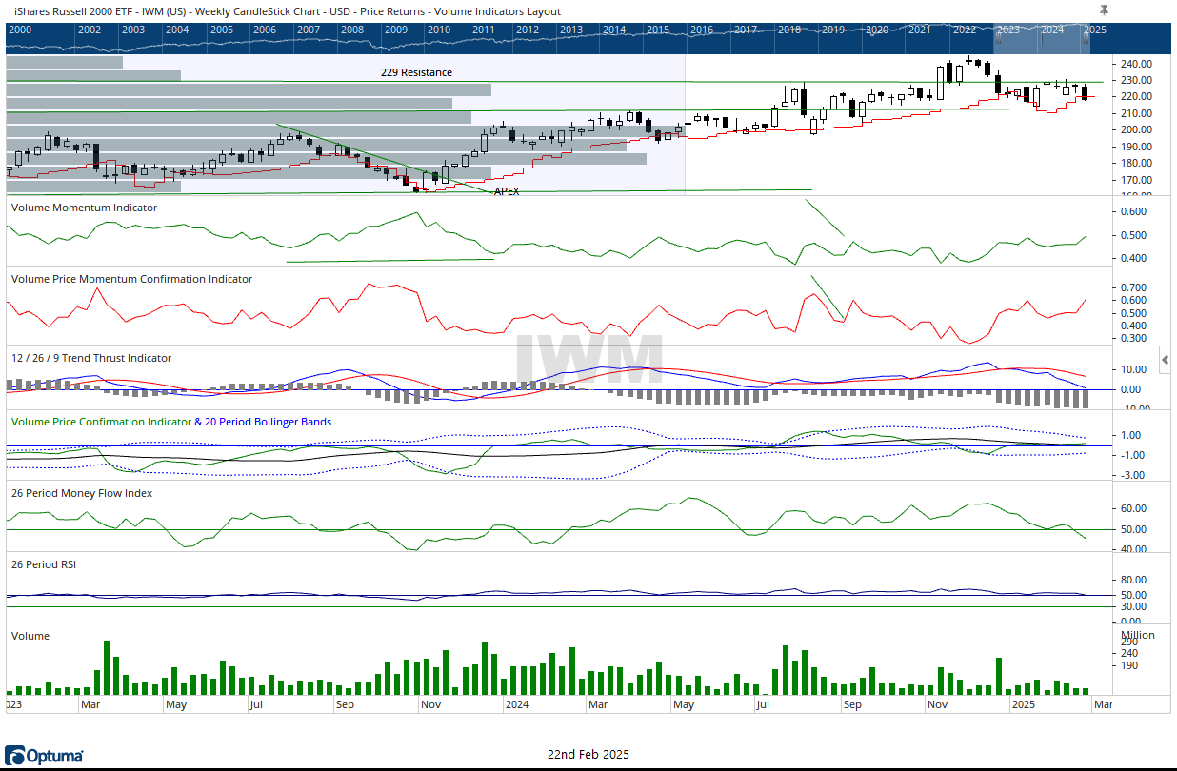This screenshot has height=771, width=1177.
Task: Click the 240.00 price axis label
Action: 1137,64
